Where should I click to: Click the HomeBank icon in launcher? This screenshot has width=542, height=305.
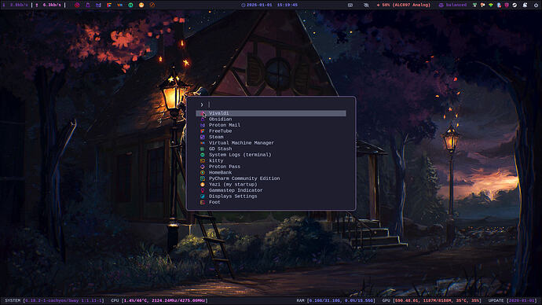pos(203,172)
